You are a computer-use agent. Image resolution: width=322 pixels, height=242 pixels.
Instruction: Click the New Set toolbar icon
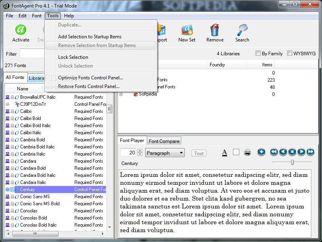pos(187,30)
